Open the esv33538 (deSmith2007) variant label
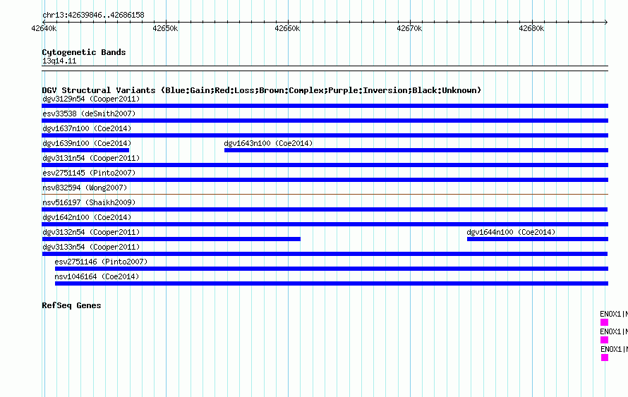This screenshot has width=628, height=397. pyautogui.click(x=89, y=114)
